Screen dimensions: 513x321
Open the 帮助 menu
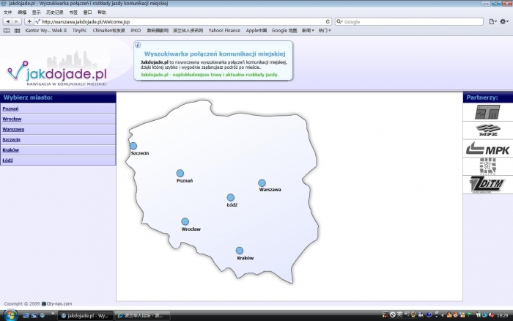102,12
